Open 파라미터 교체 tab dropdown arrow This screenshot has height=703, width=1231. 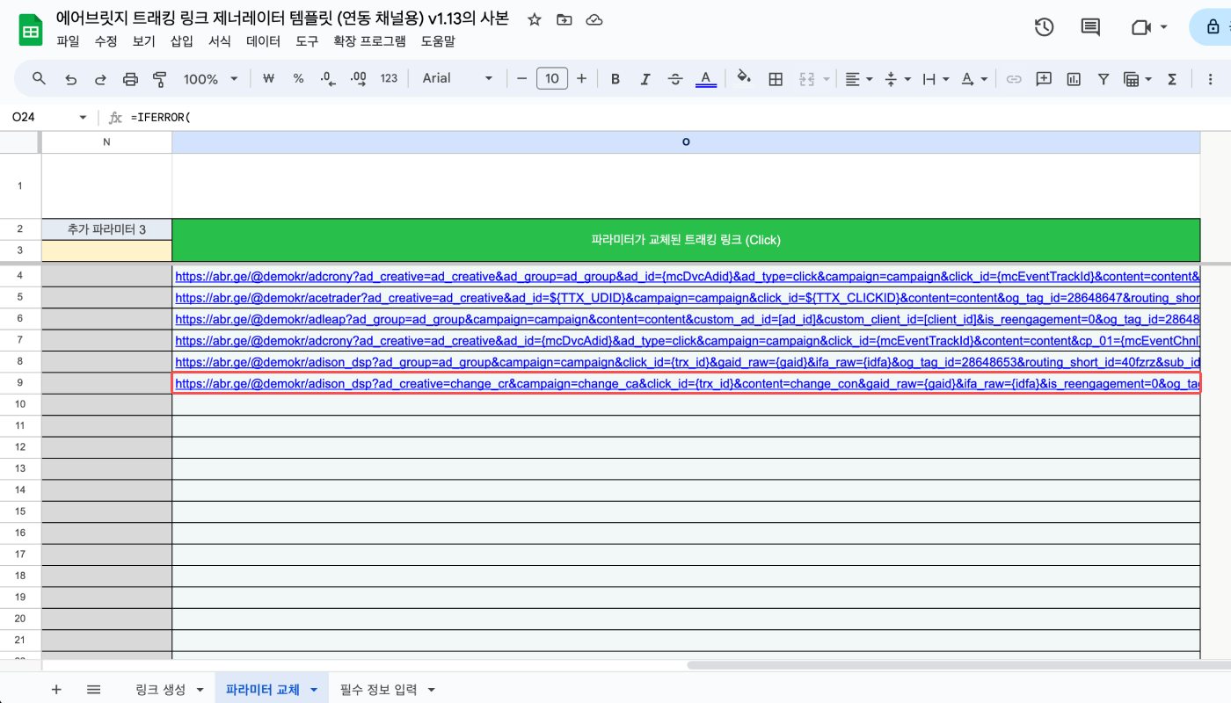[x=314, y=690]
